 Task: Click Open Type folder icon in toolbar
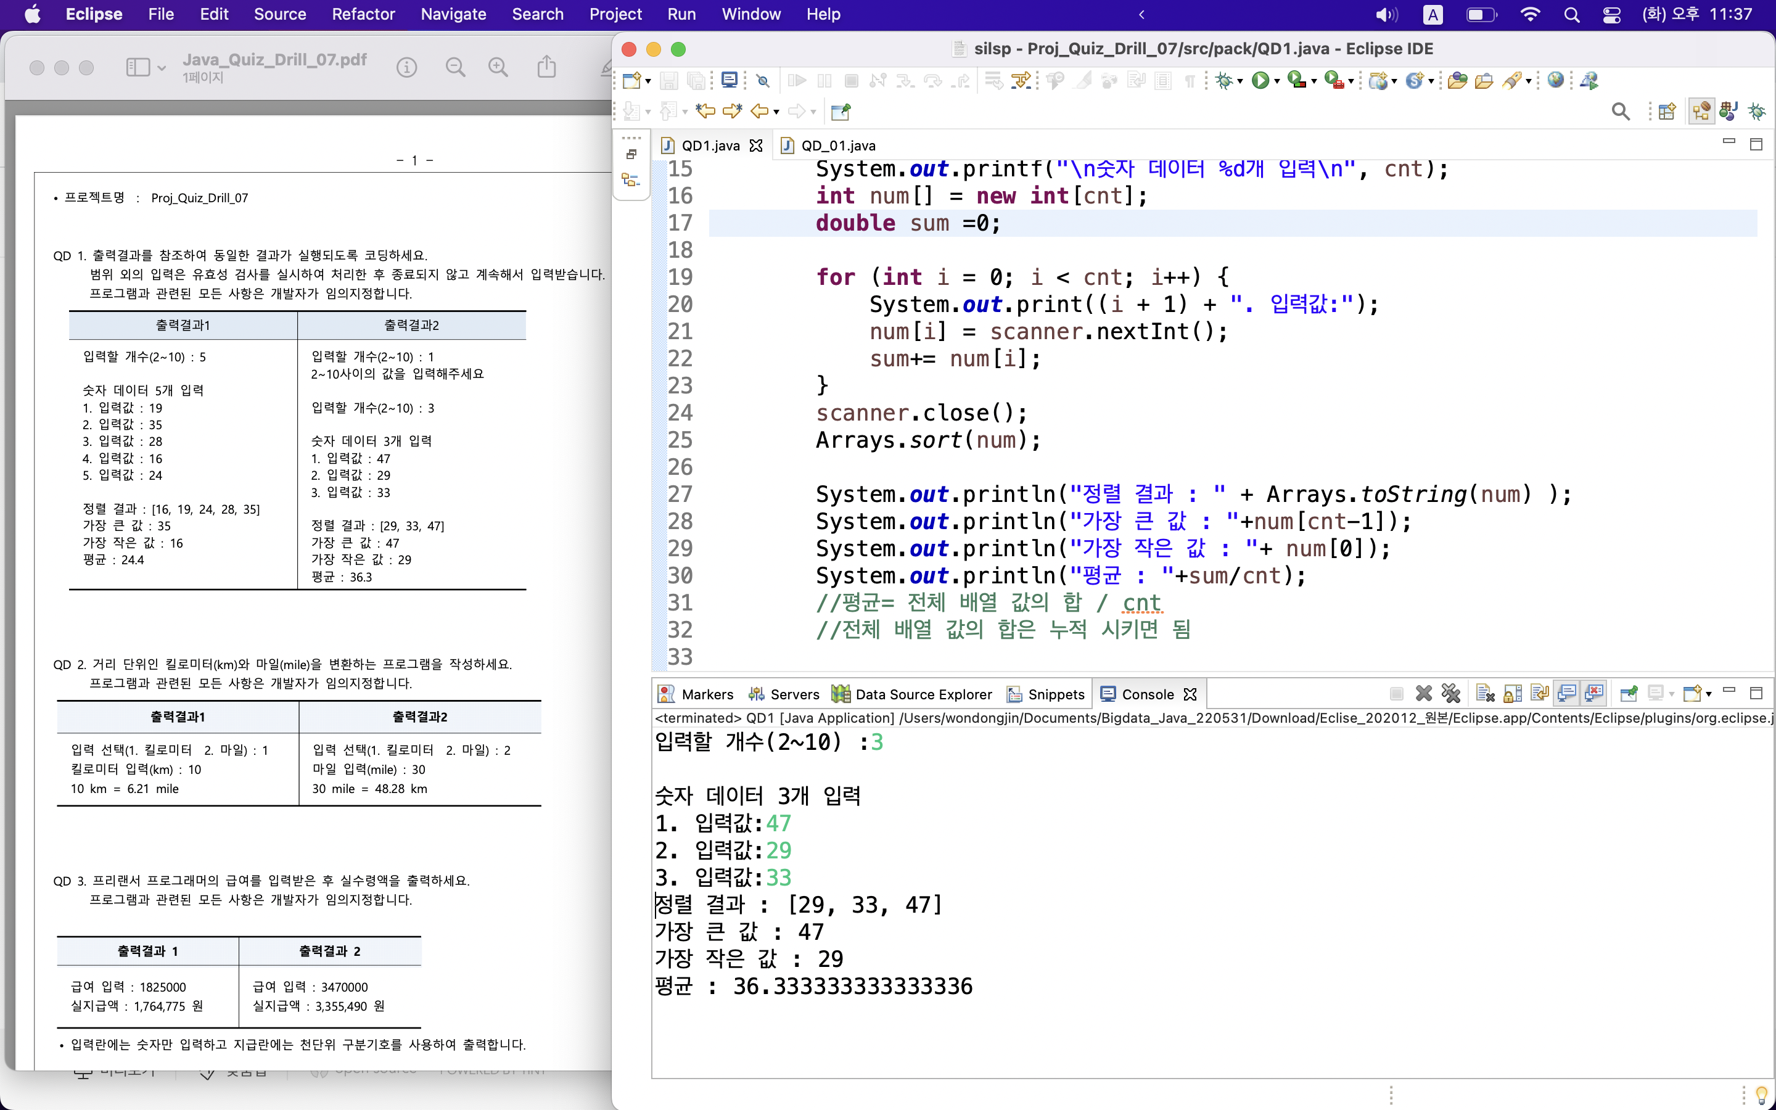pos(1458,80)
